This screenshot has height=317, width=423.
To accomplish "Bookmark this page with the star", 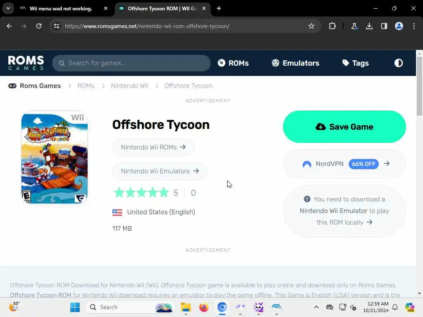I will 311,26.
